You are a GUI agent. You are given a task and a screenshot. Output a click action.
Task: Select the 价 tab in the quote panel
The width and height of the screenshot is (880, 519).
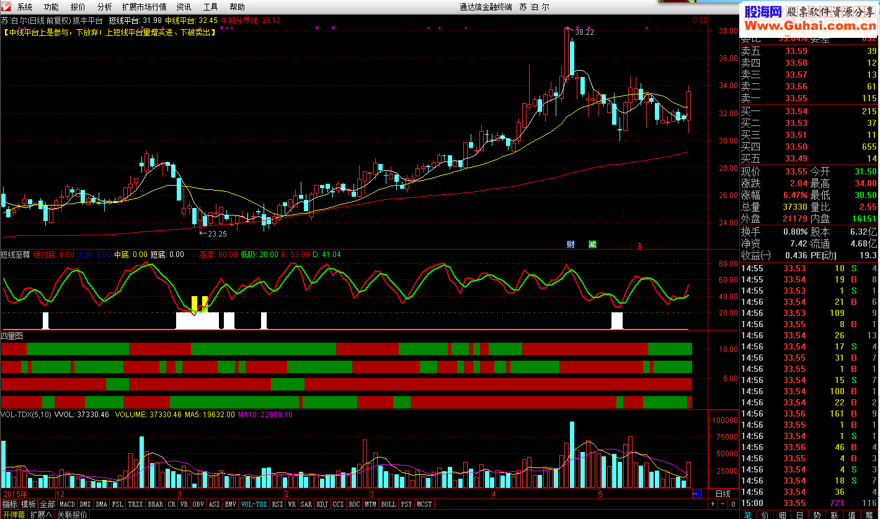[x=765, y=515]
